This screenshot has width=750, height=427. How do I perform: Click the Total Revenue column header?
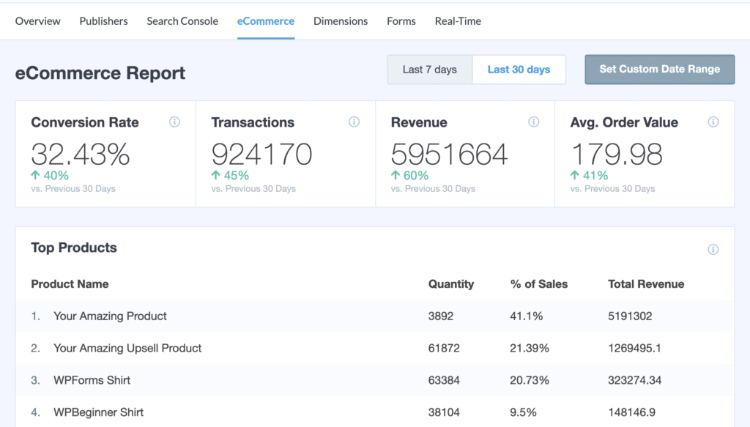pyautogui.click(x=646, y=284)
